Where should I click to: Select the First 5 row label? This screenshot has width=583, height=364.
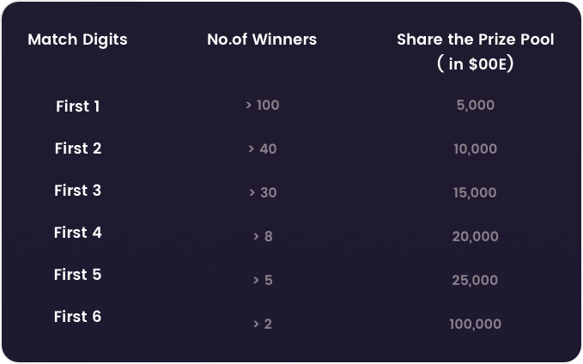pyautogui.click(x=78, y=275)
